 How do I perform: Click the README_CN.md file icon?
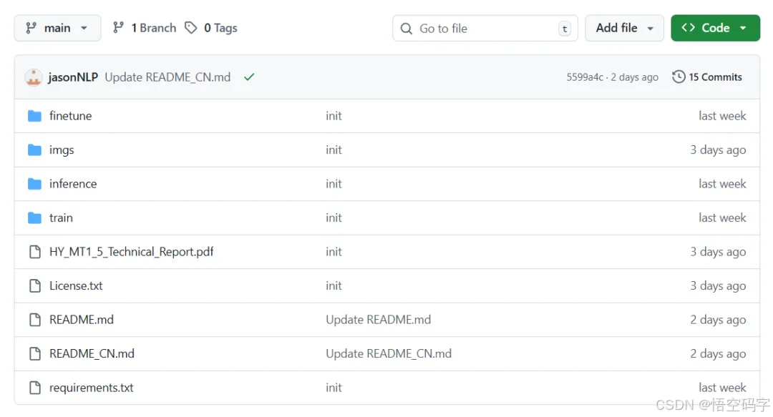[35, 354]
